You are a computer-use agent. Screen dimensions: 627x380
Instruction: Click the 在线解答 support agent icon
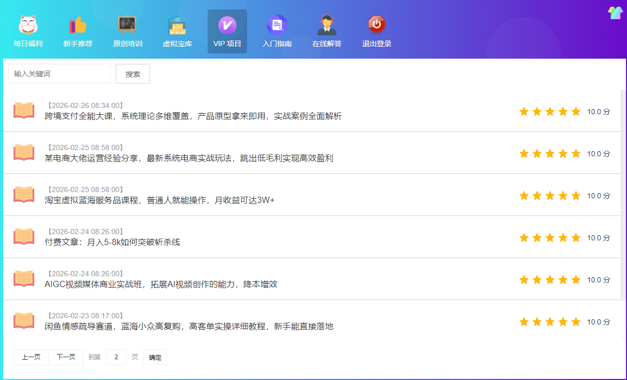point(326,25)
